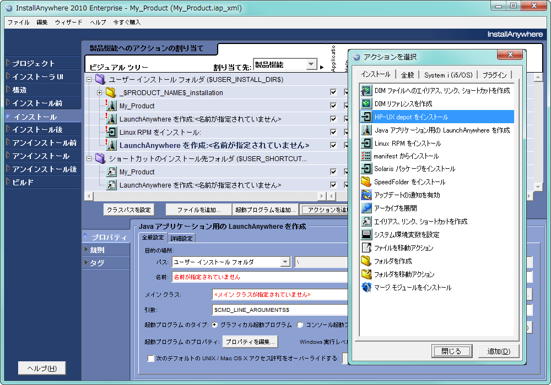Open the 割り当て先 製品機能 dropdown
Image resolution: width=551 pixels, height=385 pixels.
[x=312, y=64]
